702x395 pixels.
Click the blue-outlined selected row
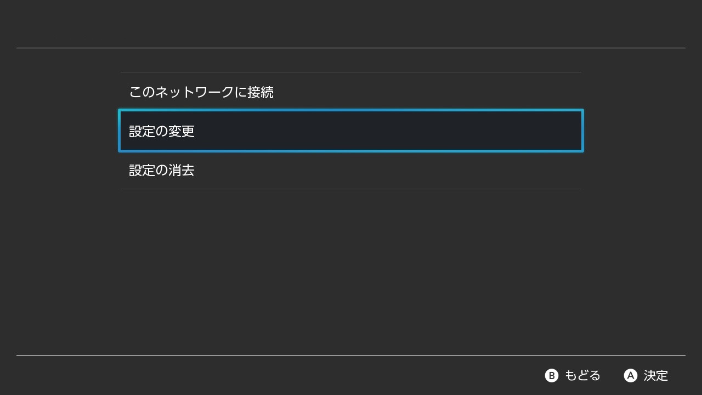[x=351, y=131]
